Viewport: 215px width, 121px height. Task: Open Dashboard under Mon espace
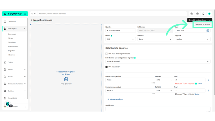(x=12, y=34)
